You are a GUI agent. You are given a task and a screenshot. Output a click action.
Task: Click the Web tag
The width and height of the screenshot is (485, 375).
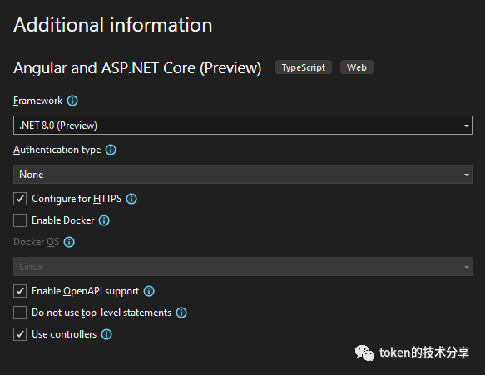[357, 67]
